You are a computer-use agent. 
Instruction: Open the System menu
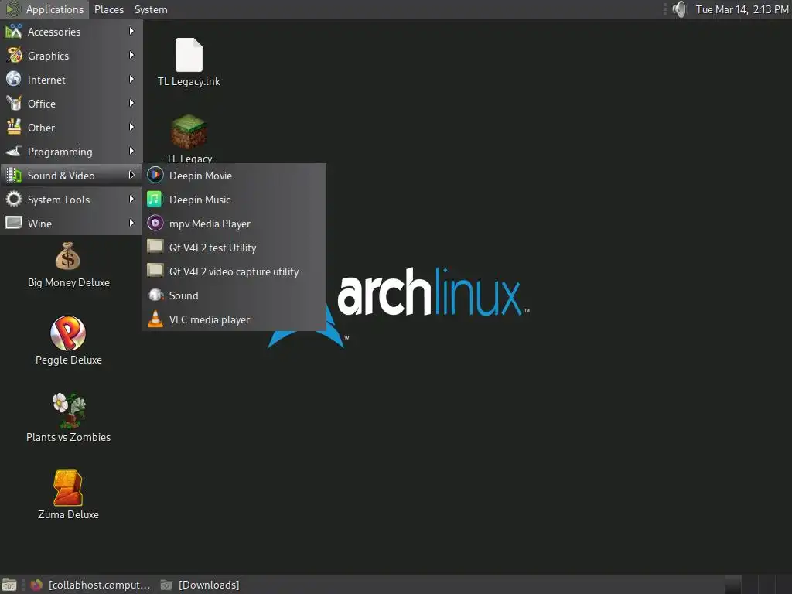point(151,9)
